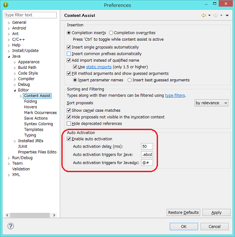Select Save Actions in the tree
235x237 pixels.
[36, 118]
